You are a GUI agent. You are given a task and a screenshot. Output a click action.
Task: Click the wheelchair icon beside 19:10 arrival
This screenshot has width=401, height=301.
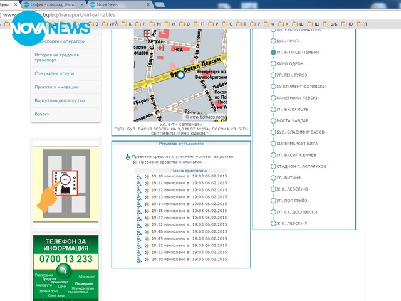[x=139, y=177]
